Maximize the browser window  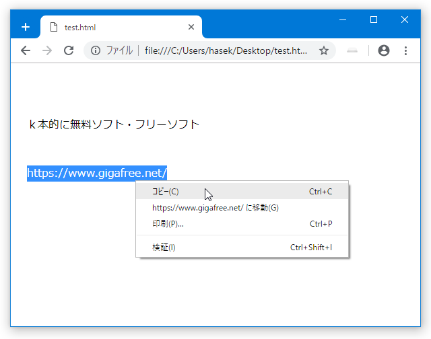[x=374, y=20]
